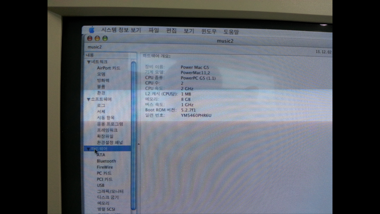The height and width of the screenshot is (214, 380).
Task: Open the 편집 menu
Action: 171,31
